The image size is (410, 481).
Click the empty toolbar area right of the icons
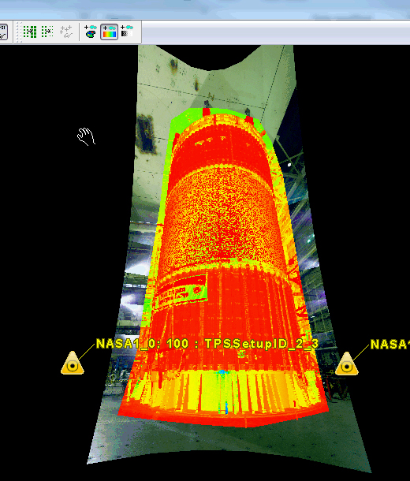[x=275, y=32]
